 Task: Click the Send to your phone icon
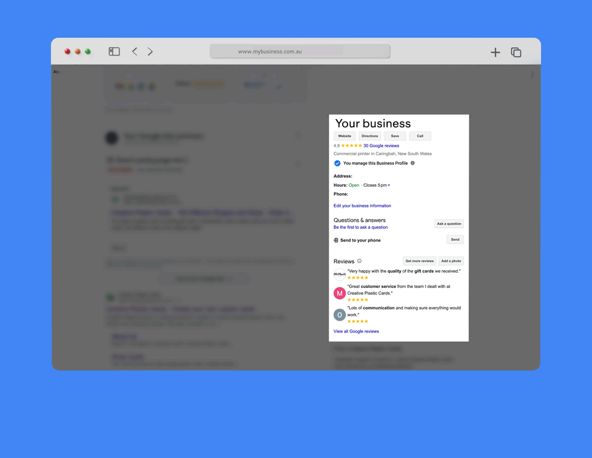[336, 240]
